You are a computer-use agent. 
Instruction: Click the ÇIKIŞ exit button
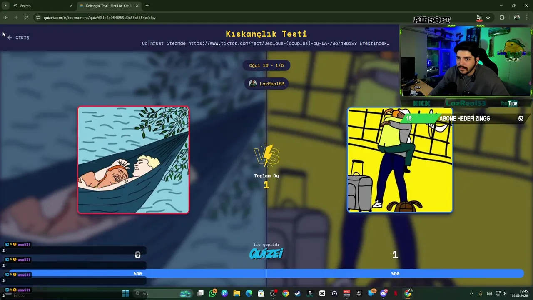[18, 37]
